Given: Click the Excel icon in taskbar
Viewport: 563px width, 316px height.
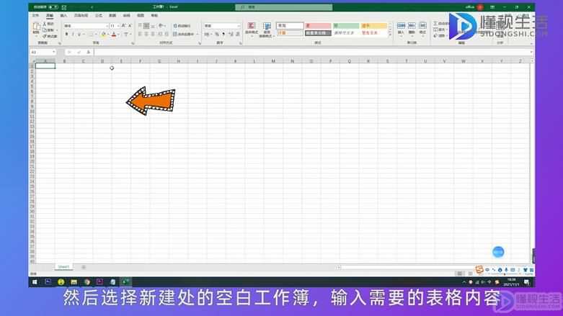Looking at the screenshot, I should 125,282.
